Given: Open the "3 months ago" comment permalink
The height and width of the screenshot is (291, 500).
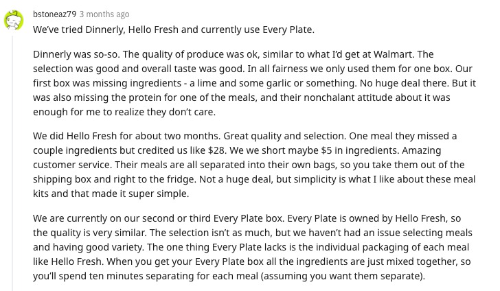Looking at the screenshot, I should [104, 14].
